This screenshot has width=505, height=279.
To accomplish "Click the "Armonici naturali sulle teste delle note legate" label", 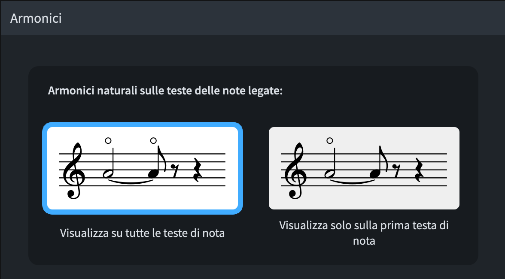I will [165, 91].
